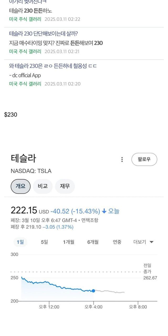The height and width of the screenshot is (336, 168).
Task: Click the 면책조항 disclaimer link
Action: click(x=90, y=220)
